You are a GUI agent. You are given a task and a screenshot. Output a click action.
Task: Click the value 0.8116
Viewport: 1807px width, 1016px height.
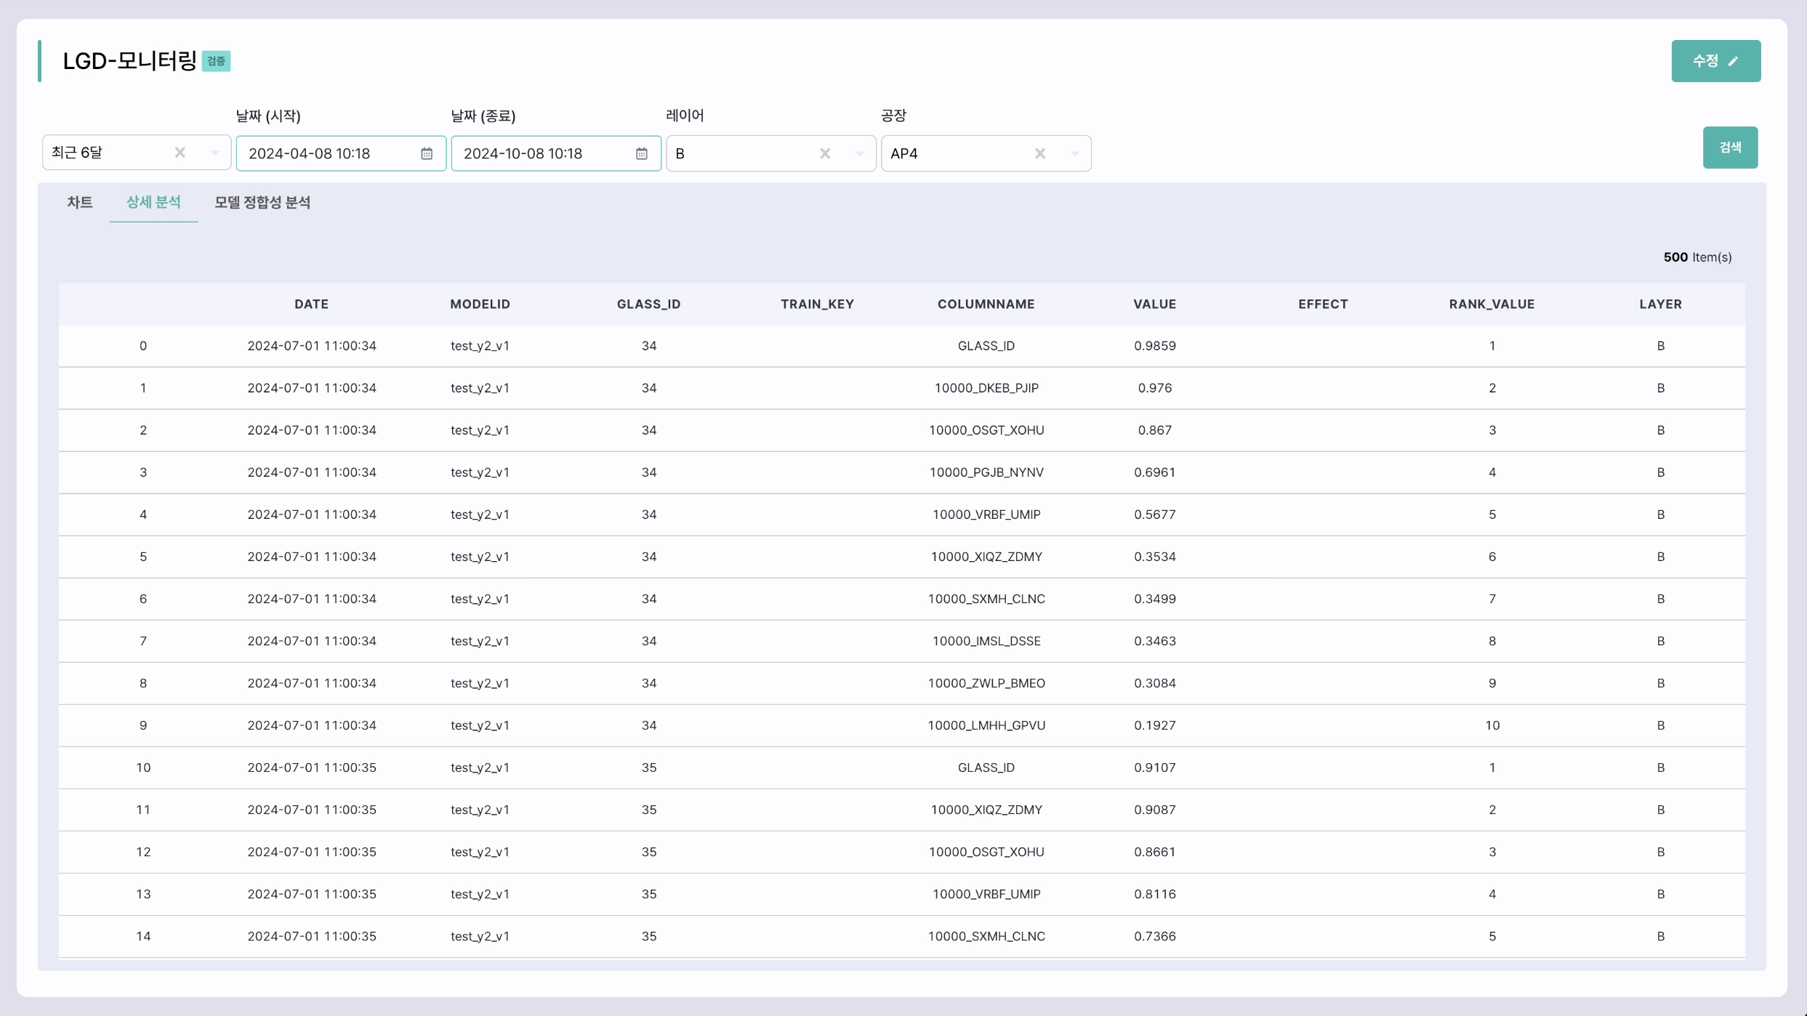pos(1154,893)
